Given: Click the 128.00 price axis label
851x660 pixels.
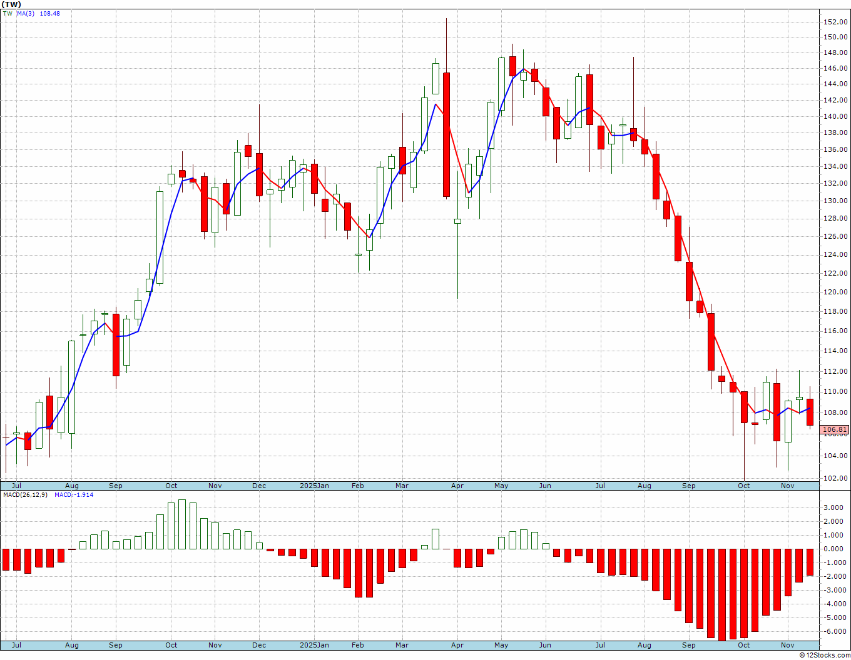Looking at the screenshot, I should tap(836, 218).
